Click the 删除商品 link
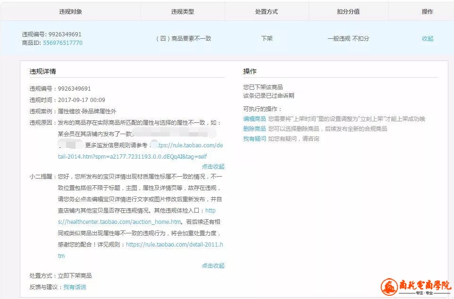 click(x=254, y=128)
